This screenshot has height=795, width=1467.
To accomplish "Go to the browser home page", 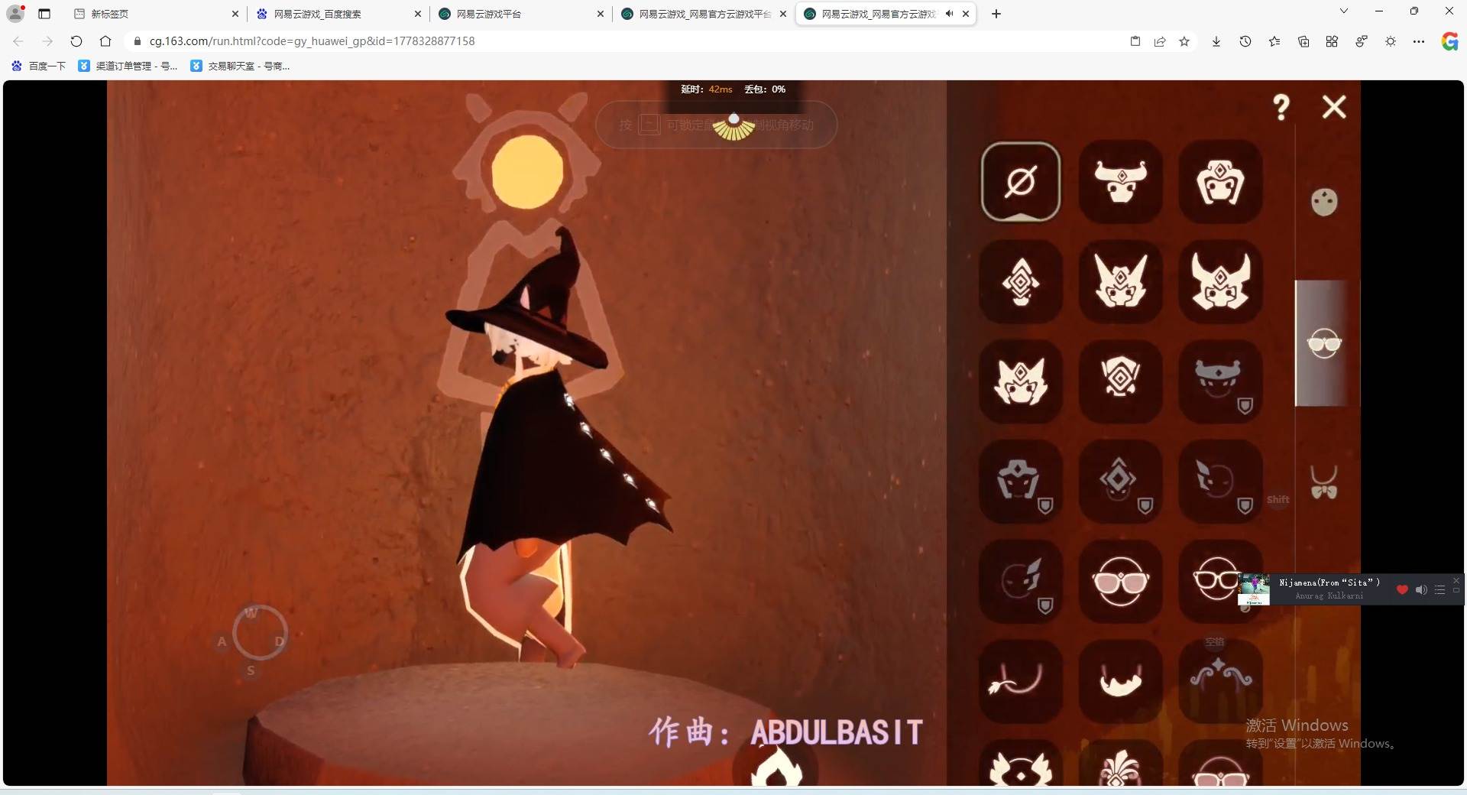I will (x=105, y=41).
